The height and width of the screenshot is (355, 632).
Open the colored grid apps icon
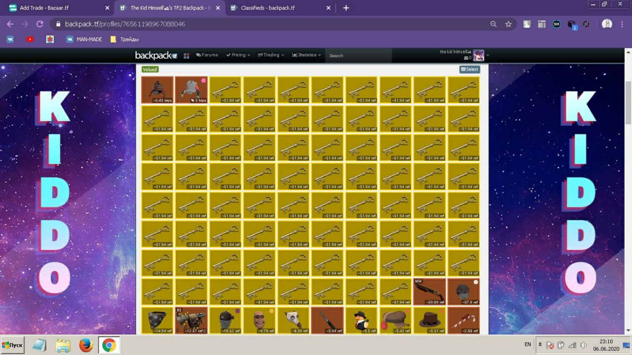187,56
